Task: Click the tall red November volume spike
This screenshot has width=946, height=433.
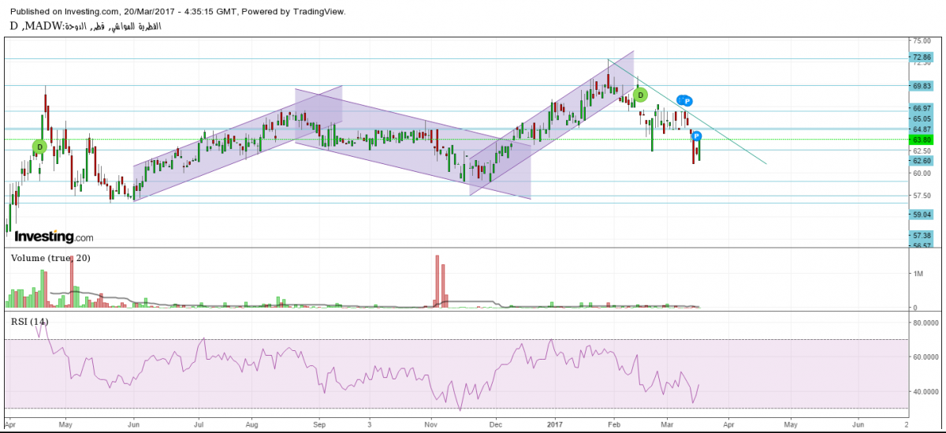Action: point(437,281)
